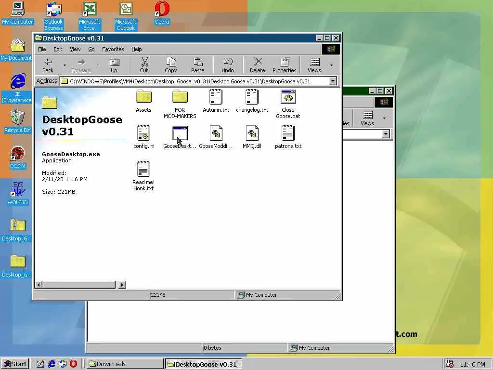Click Internet Explorer quick launch icon
Image resolution: width=493 pixels, height=370 pixels.
click(x=51, y=364)
